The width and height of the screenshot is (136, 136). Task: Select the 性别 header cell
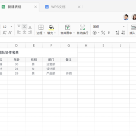tap(34, 60)
